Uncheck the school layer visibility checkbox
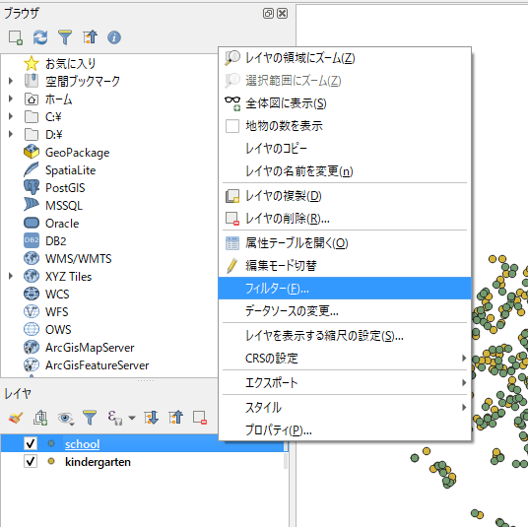This screenshot has width=528, height=527. (x=31, y=443)
